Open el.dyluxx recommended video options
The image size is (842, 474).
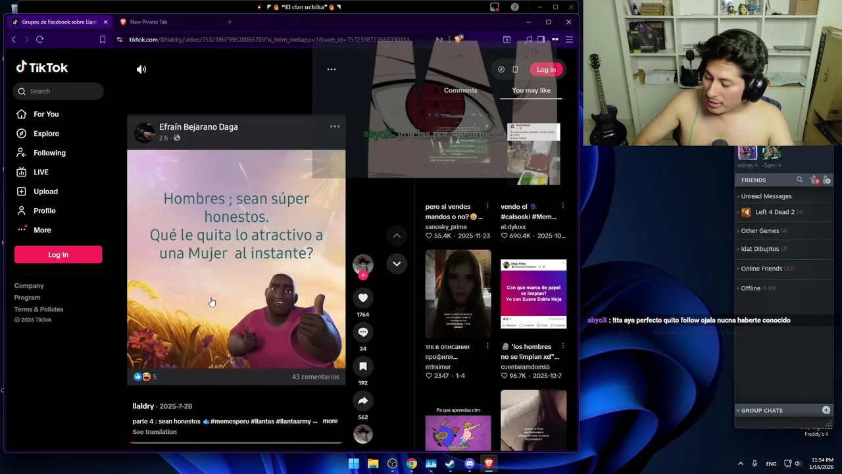(562, 207)
